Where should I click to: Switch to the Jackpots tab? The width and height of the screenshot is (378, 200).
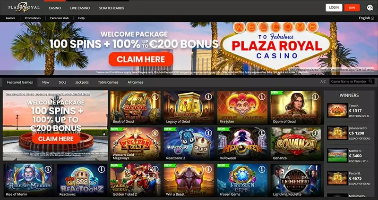pyautogui.click(x=82, y=82)
